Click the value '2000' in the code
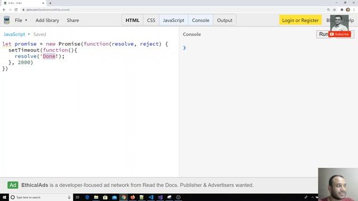 click(x=24, y=63)
